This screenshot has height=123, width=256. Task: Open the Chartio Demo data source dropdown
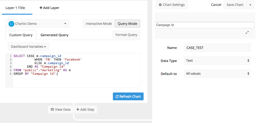point(37,24)
